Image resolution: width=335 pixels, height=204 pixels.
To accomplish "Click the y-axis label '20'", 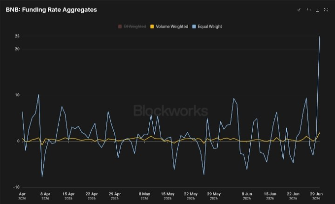I will tap(17, 49).
